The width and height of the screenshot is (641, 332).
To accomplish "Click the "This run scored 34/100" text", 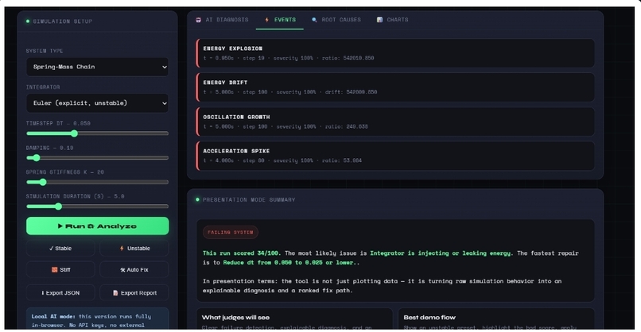I will click(x=241, y=253).
